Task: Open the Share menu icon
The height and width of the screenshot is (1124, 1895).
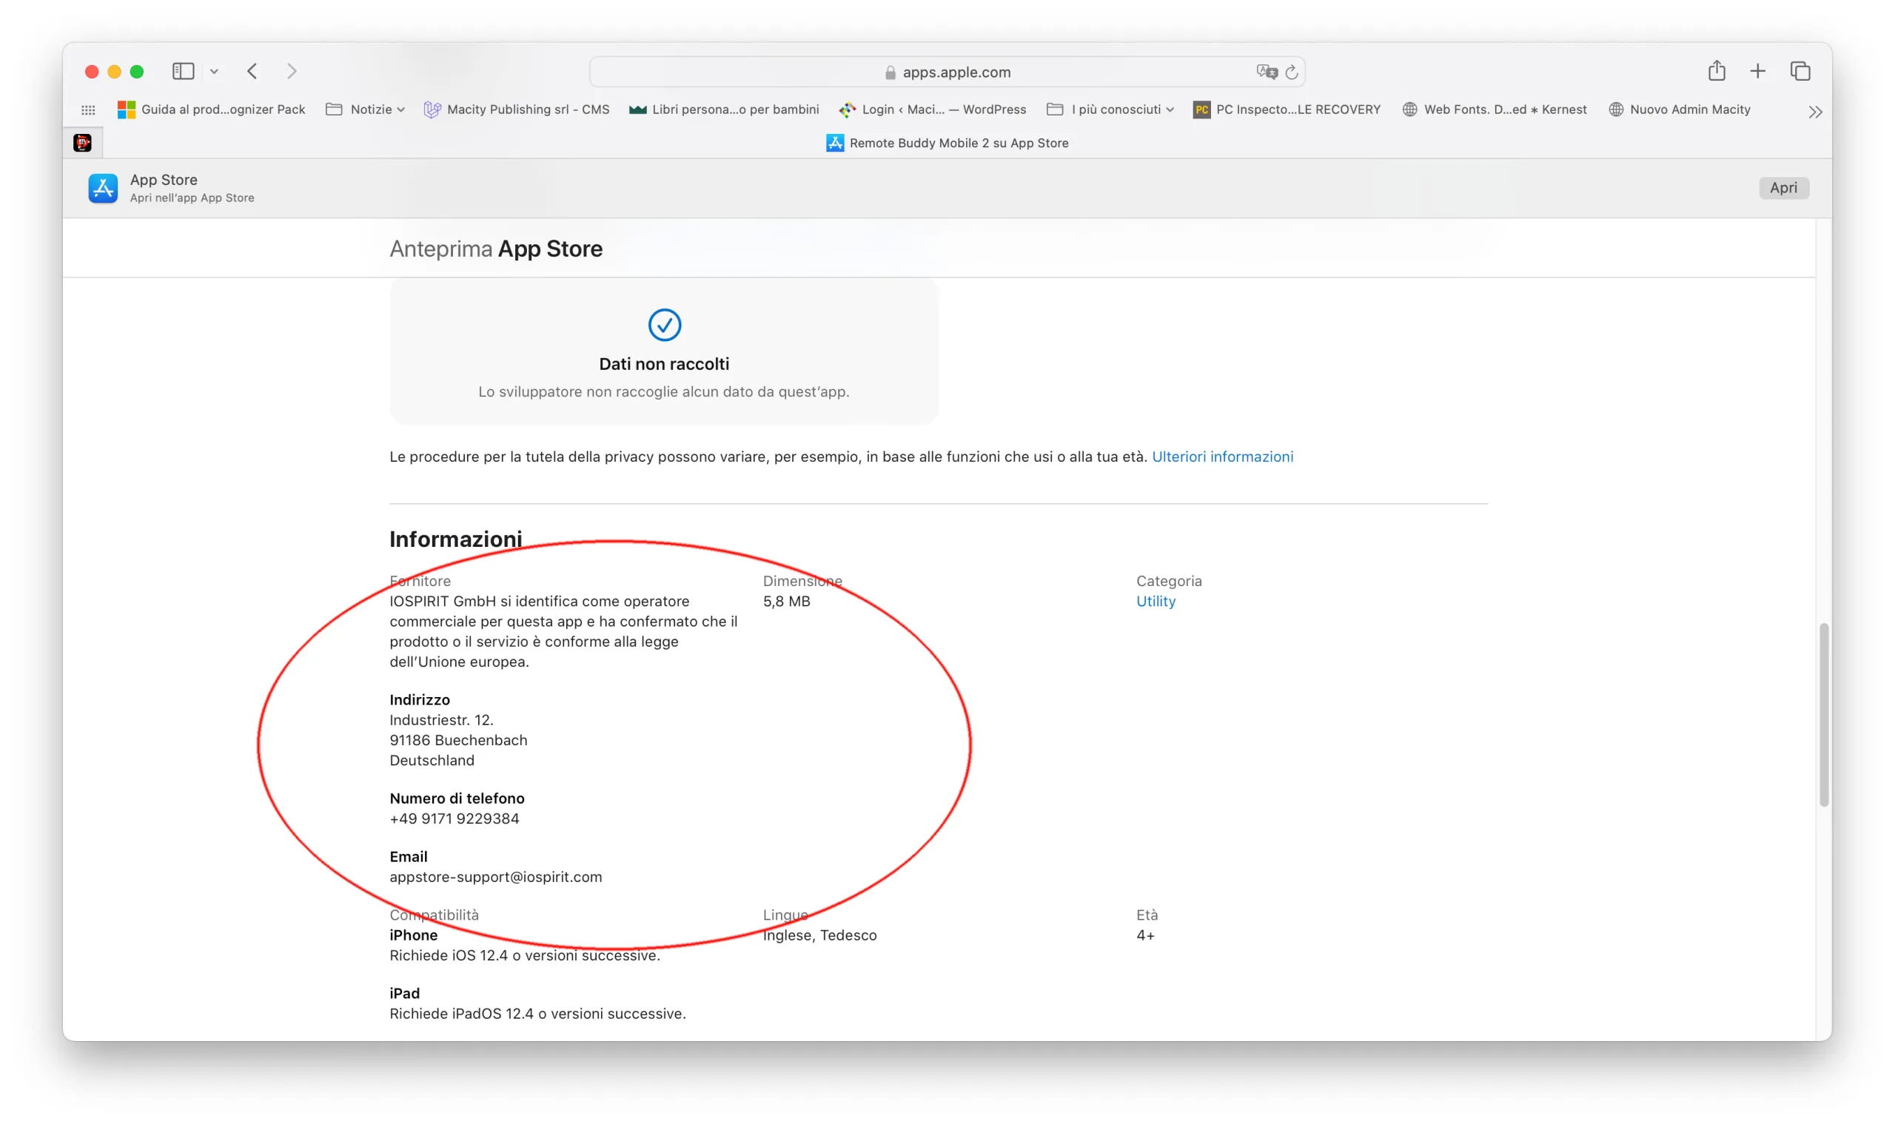Action: (x=1716, y=71)
